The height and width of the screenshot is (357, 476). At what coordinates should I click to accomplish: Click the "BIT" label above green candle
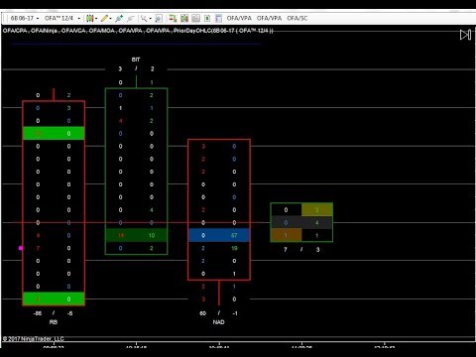pyautogui.click(x=136, y=59)
